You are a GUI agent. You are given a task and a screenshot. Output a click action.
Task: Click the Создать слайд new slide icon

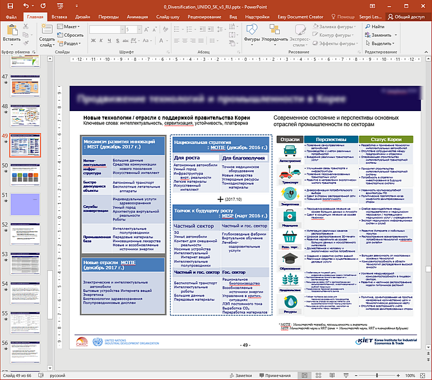[x=47, y=30]
